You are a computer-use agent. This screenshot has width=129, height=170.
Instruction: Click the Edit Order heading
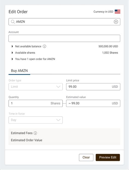(x=18, y=12)
